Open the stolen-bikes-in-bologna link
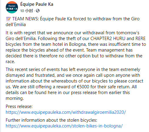 click(x=64, y=126)
